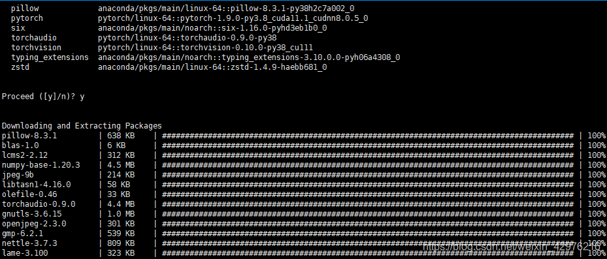Select the '1.0 MB' size for gnutls
Screen dimensions: 607x259
(121, 214)
